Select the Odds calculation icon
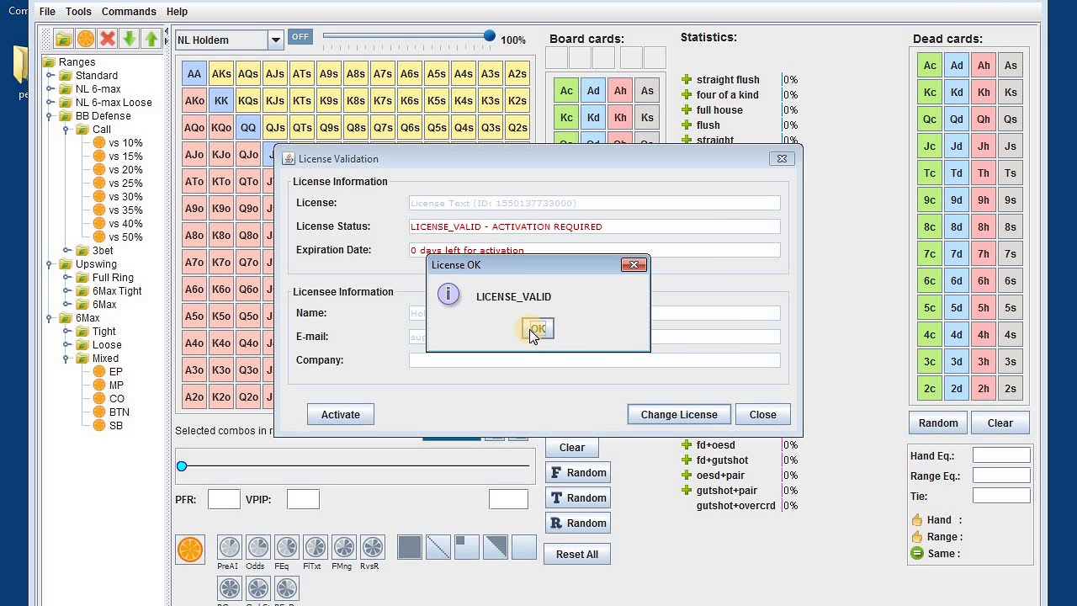The width and height of the screenshot is (1077, 606). (x=257, y=547)
